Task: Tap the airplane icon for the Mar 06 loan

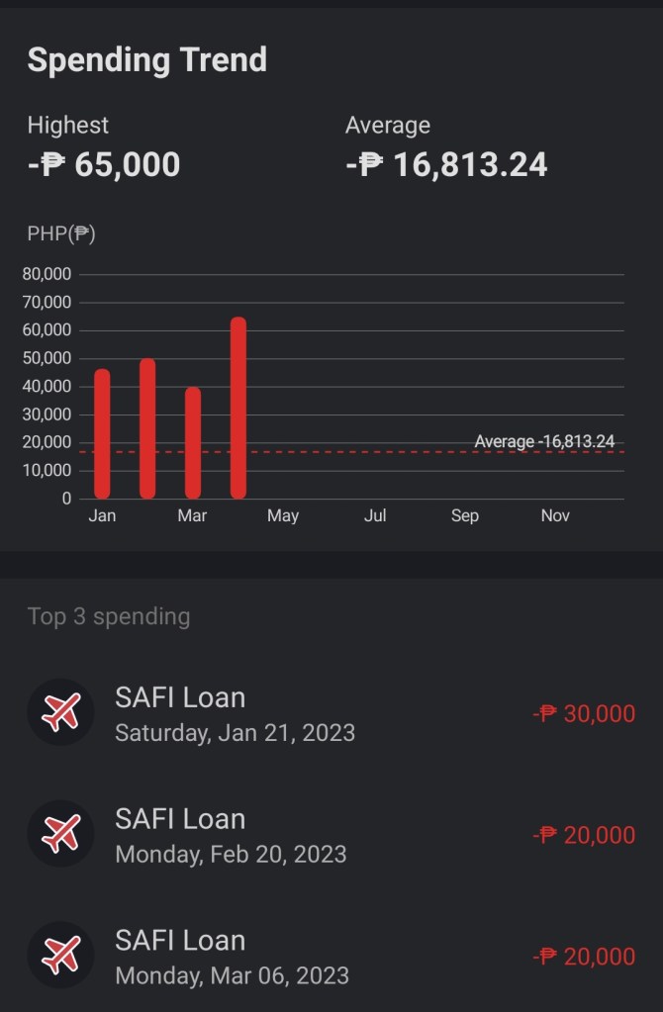Action: click(x=60, y=956)
